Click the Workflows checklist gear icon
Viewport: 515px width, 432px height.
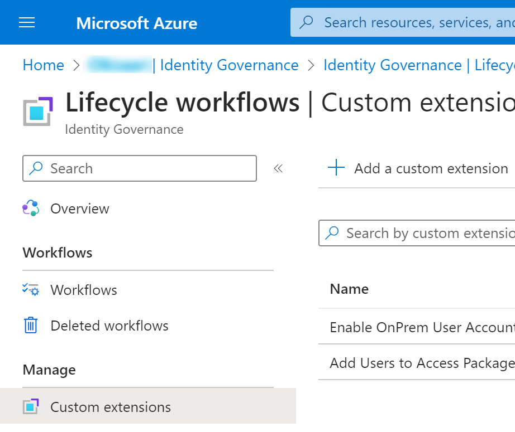pyautogui.click(x=31, y=290)
